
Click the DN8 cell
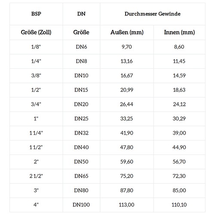[81, 61]
